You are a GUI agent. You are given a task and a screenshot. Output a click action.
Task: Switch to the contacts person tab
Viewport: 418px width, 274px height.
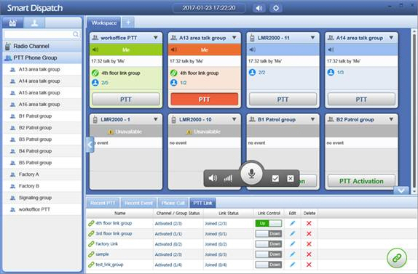click(34, 23)
